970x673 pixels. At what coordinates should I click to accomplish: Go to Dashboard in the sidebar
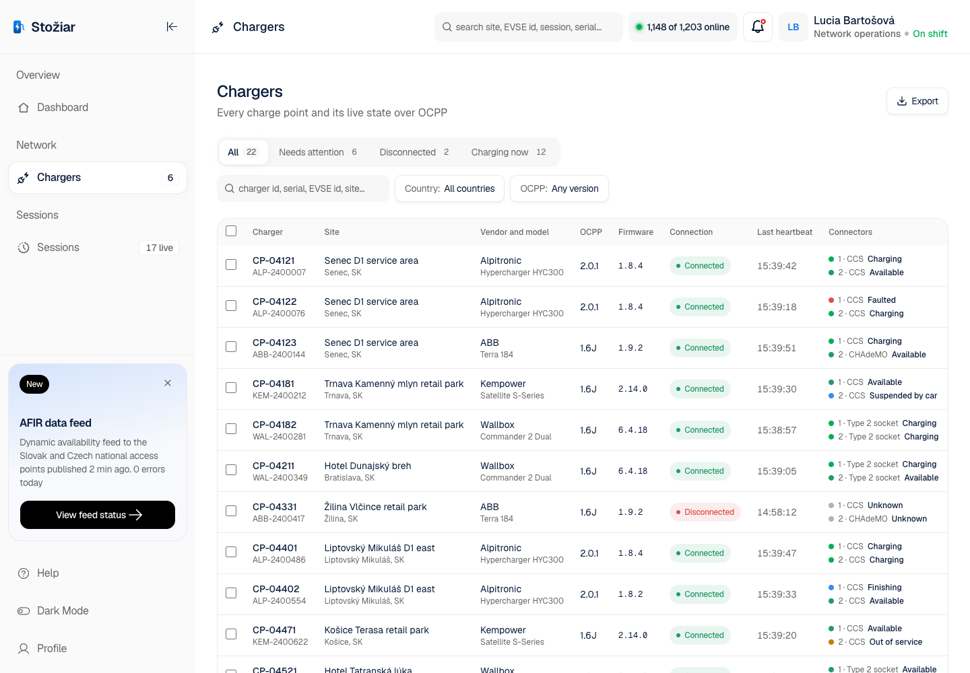(x=98, y=108)
